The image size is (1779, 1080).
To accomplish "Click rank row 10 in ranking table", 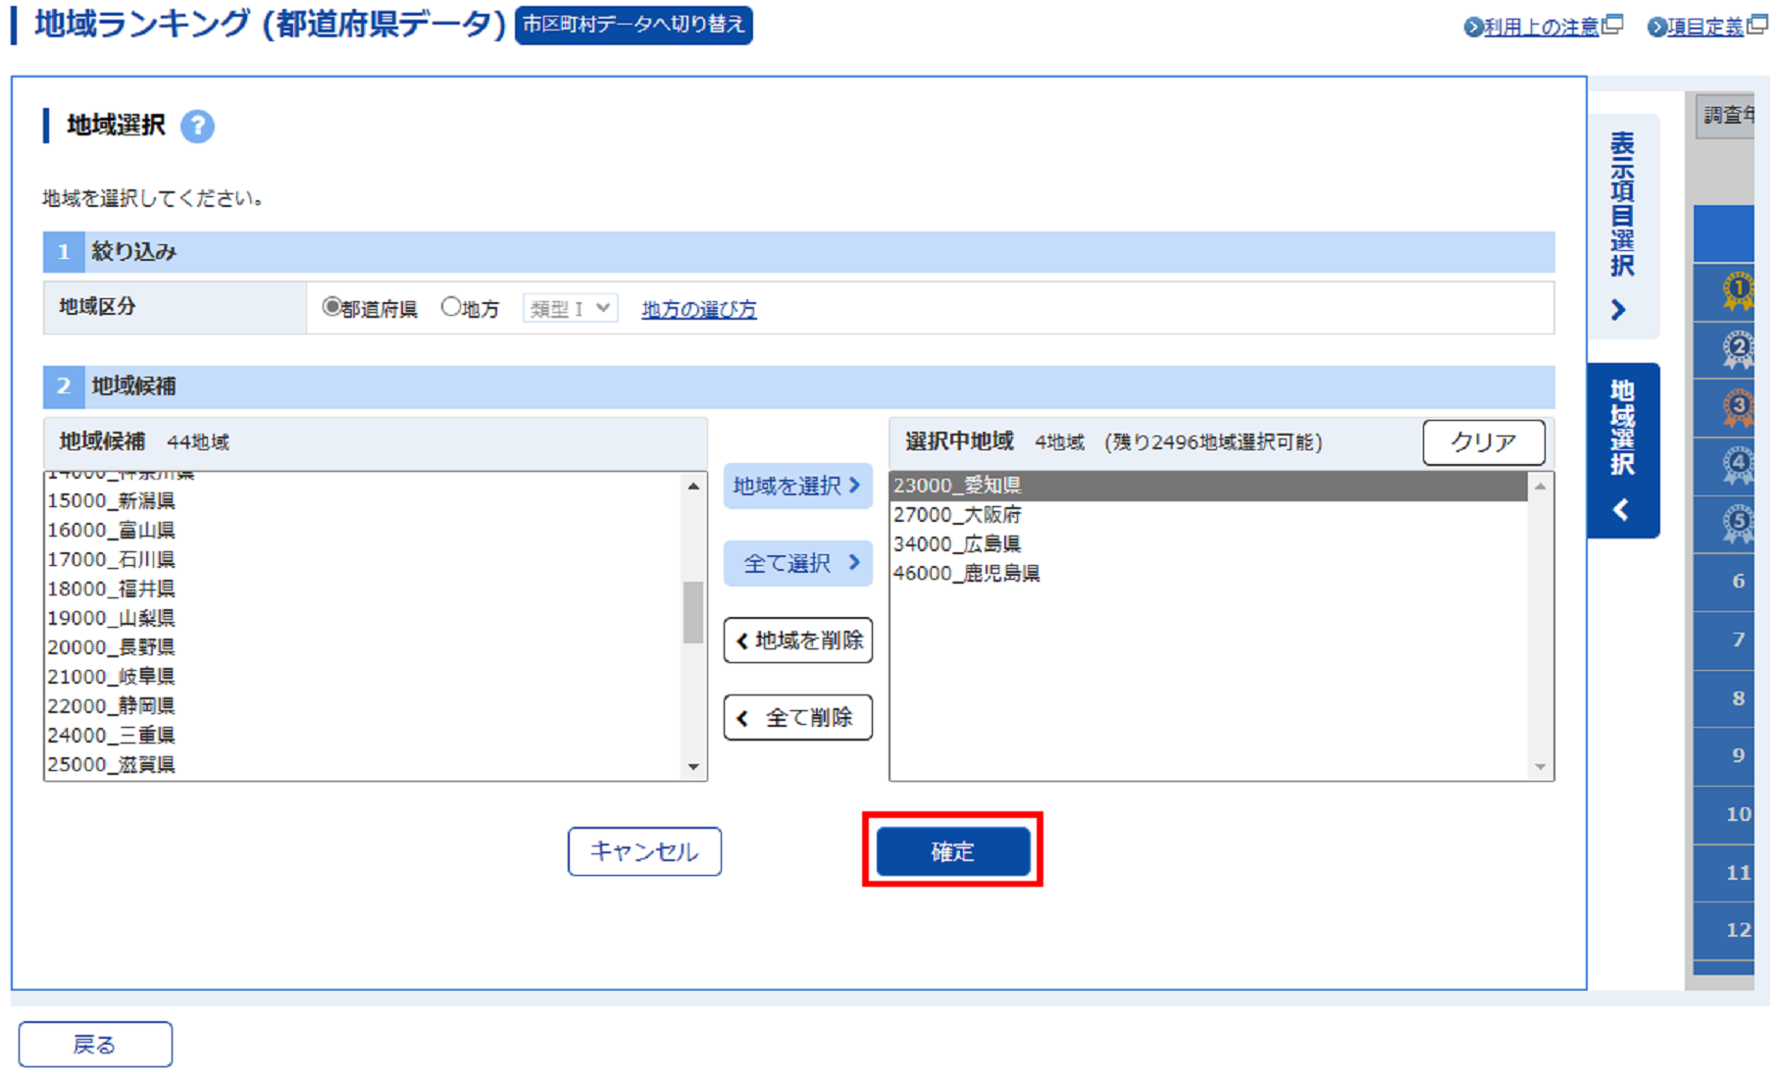I will [x=1724, y=815].
